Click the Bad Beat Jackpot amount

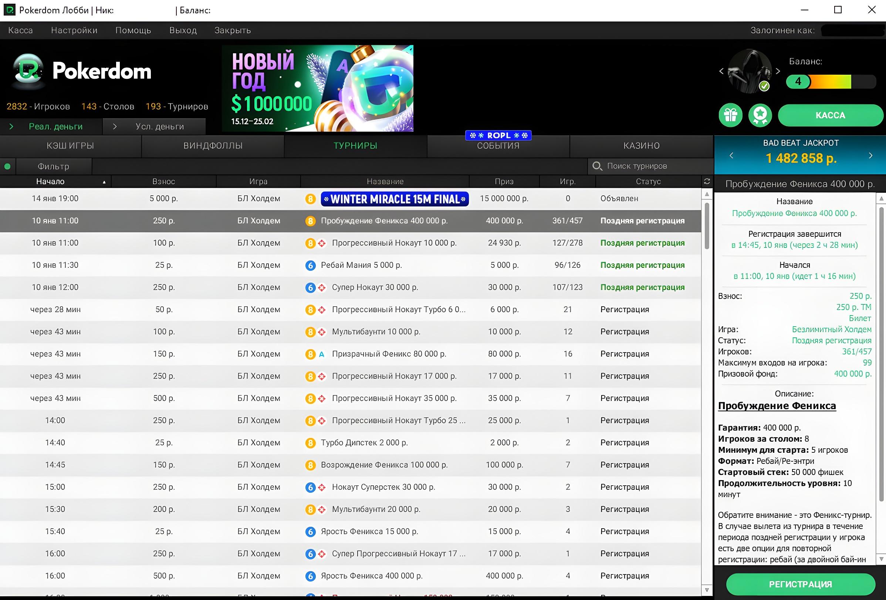click(801, 158)
